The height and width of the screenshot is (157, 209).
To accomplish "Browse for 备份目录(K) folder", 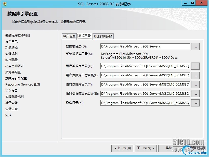I will (x=195, y=103).
